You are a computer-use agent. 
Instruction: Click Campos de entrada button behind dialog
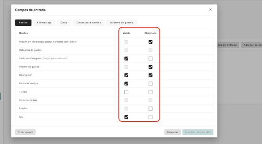228,45
